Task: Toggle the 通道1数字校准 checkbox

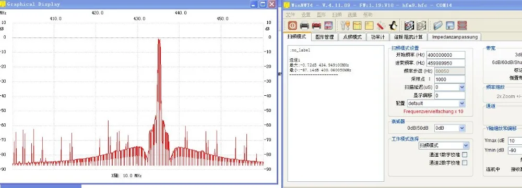Action: 465,155
